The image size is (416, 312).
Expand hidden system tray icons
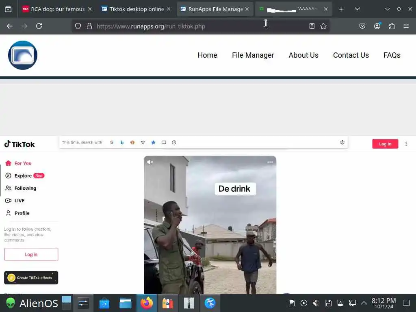tap(364, 303)
